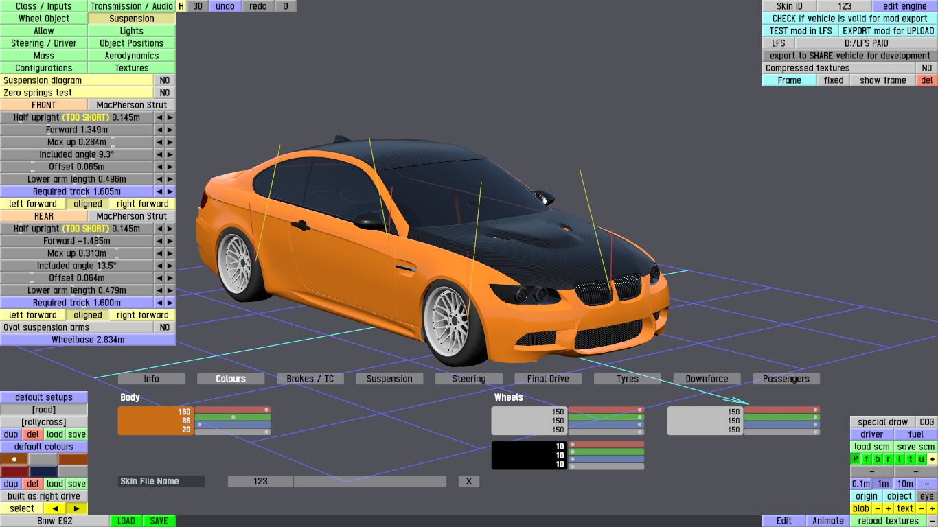Viewport: 938px width, 527px height.
Task: Switch to the Brakes / TC tab
Action: pyautogui.click(x=310, y=379)
